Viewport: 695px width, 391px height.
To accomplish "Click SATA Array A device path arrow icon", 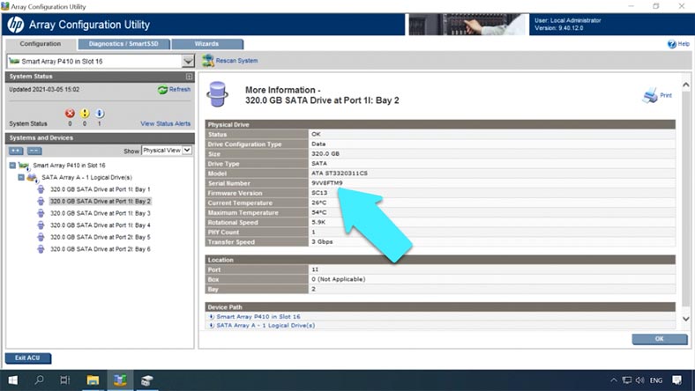I will (212, 325).
